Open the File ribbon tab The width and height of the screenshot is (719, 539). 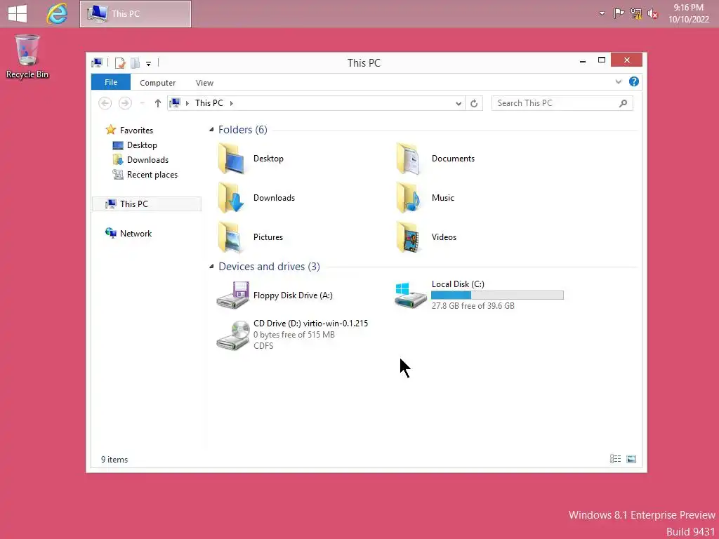(111, 82)
